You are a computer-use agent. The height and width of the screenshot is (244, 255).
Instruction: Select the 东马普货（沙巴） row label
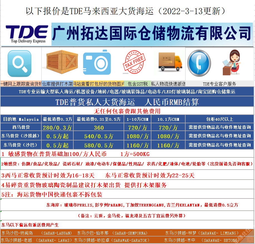click(21, 145)
